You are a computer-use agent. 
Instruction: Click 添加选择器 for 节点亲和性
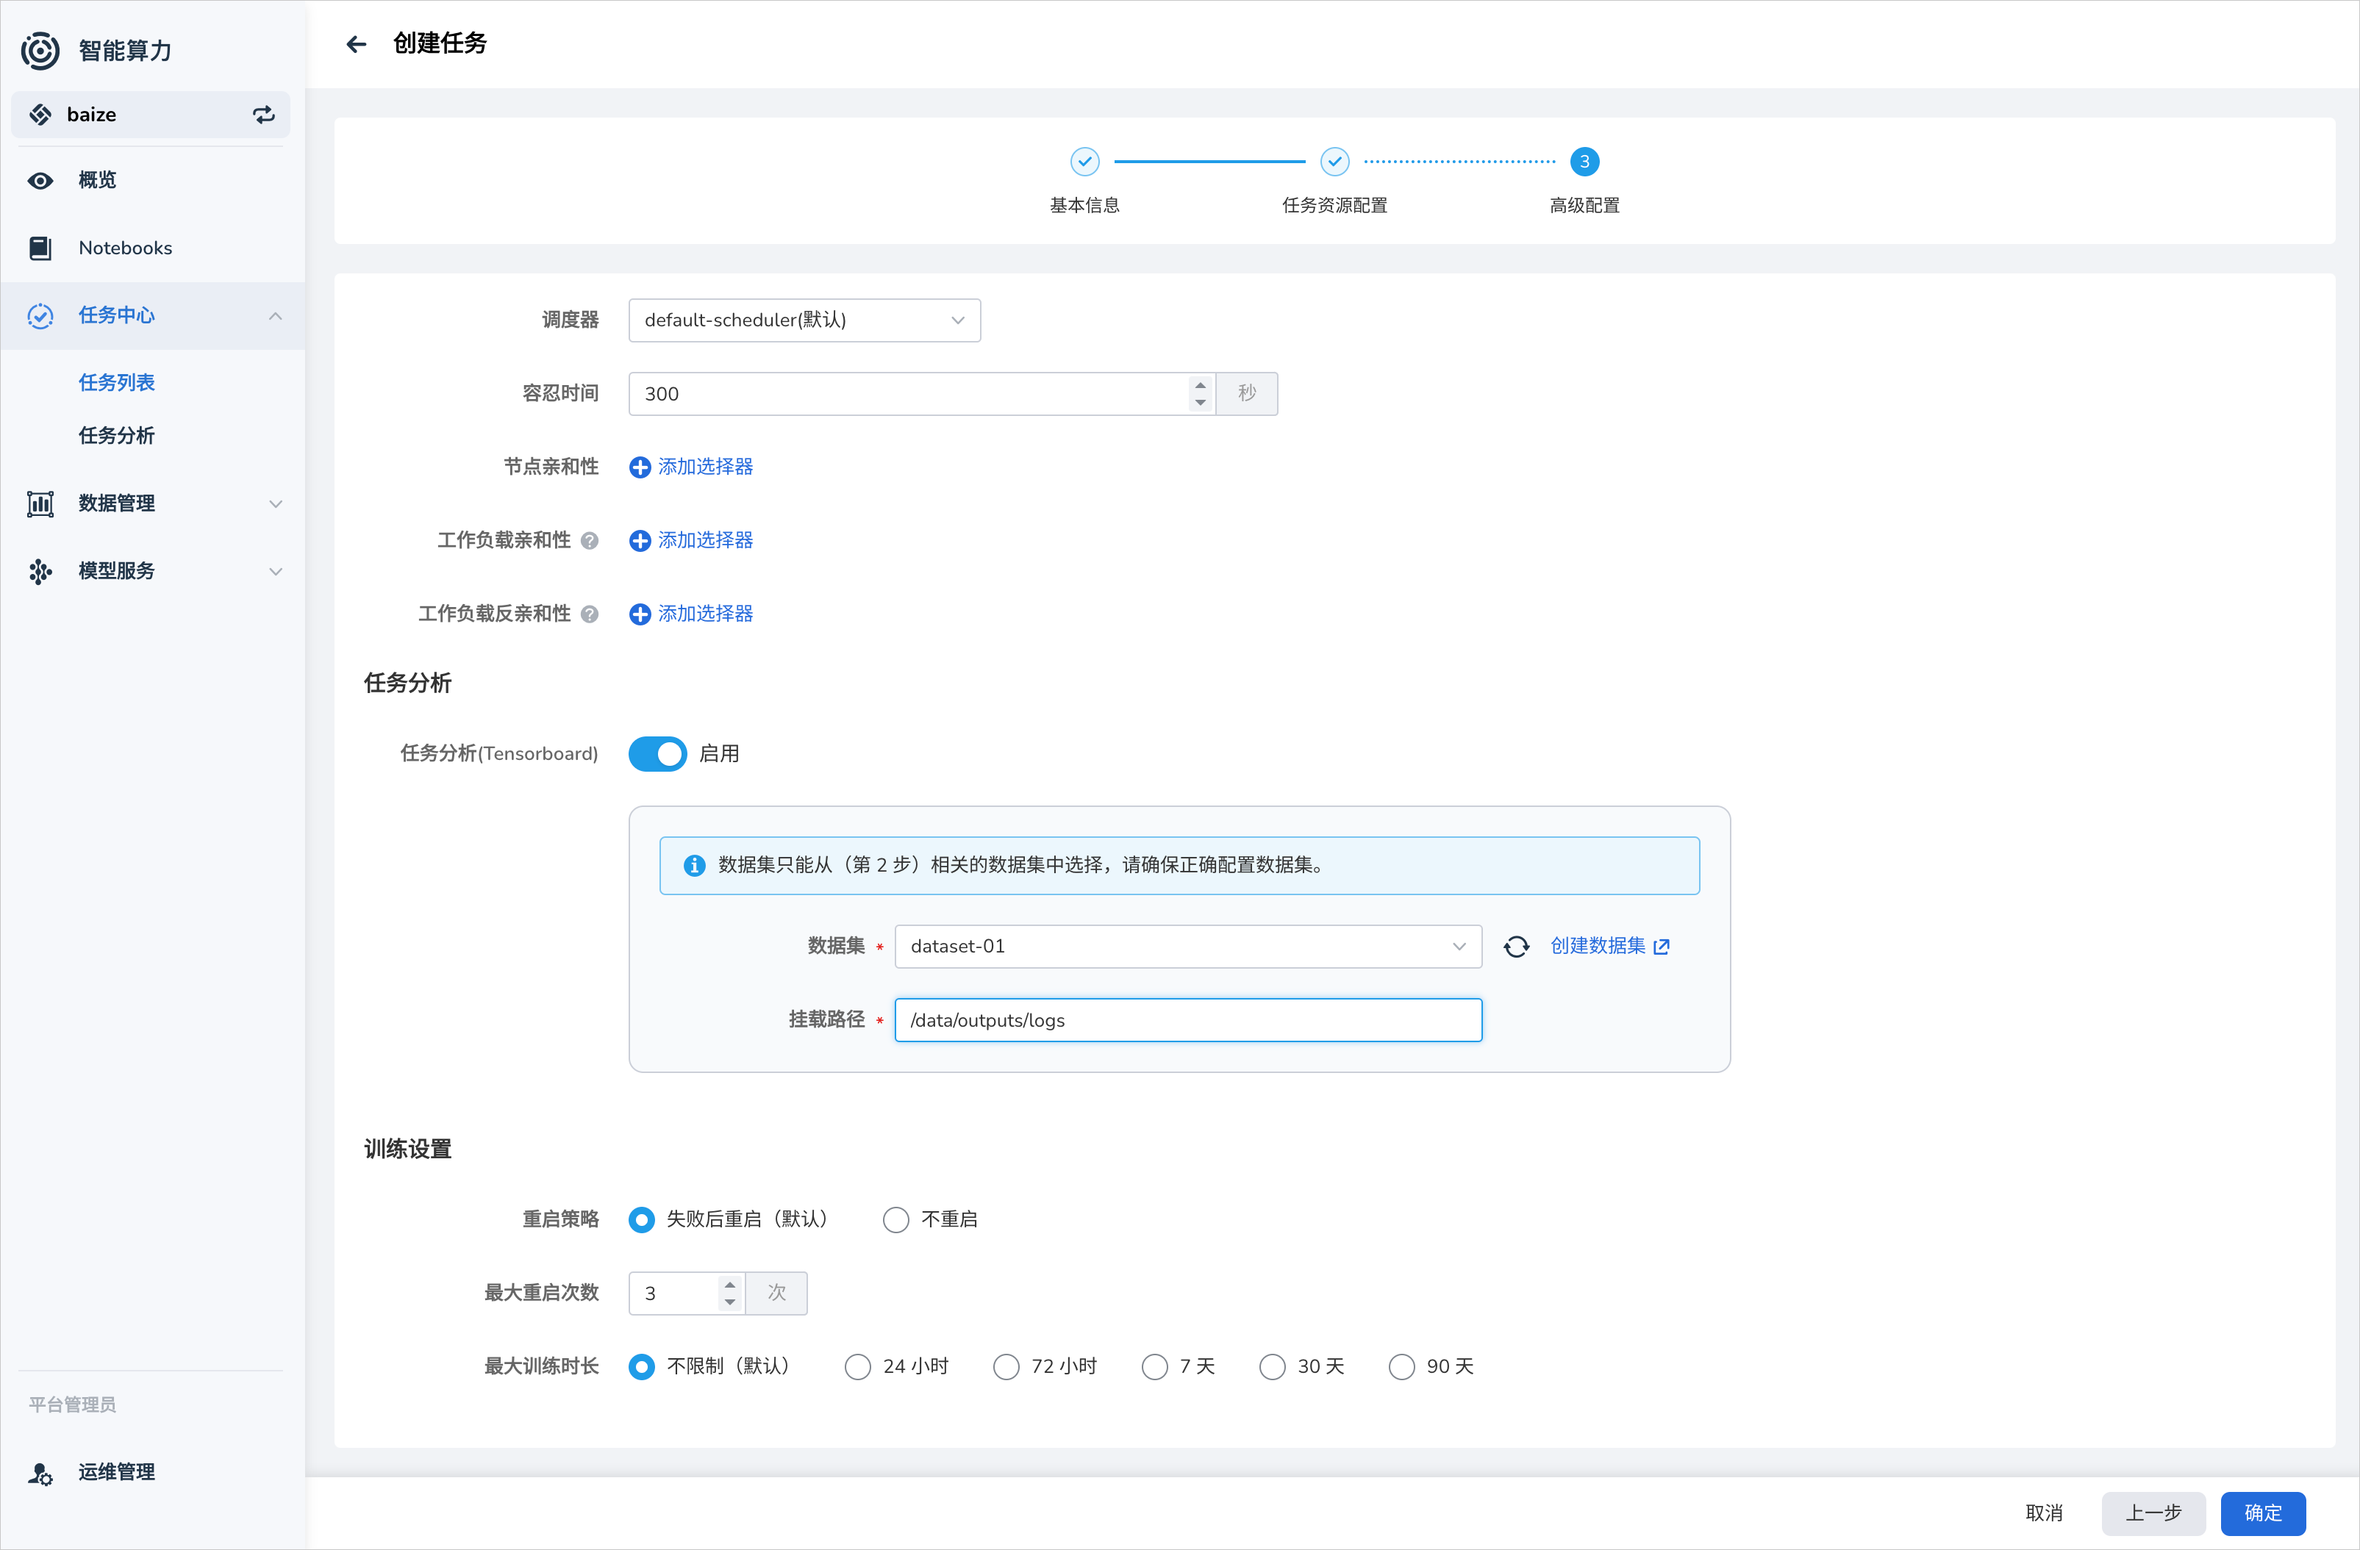pyautogui.click(x=705, y=467)
